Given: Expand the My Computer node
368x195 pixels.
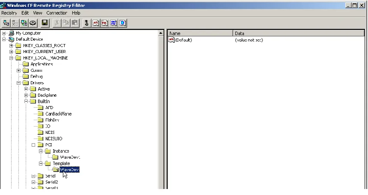Looking at the screenshot, I should tap(4, 33).
